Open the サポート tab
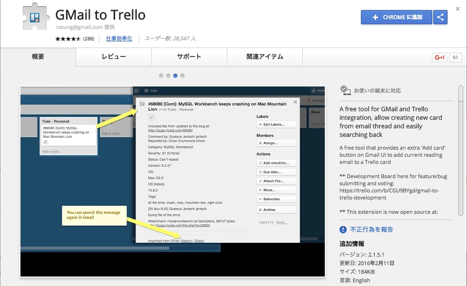This screenshot has width=467, height=286. [189, 57]
